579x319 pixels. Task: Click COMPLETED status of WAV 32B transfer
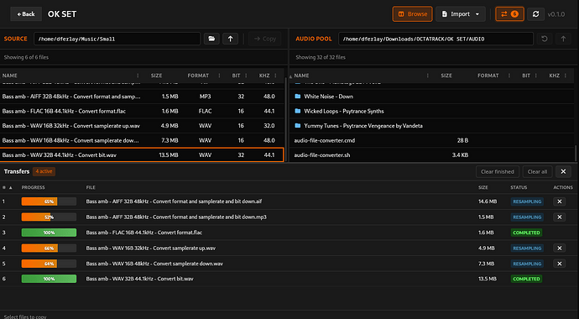(x=526, y=279)
